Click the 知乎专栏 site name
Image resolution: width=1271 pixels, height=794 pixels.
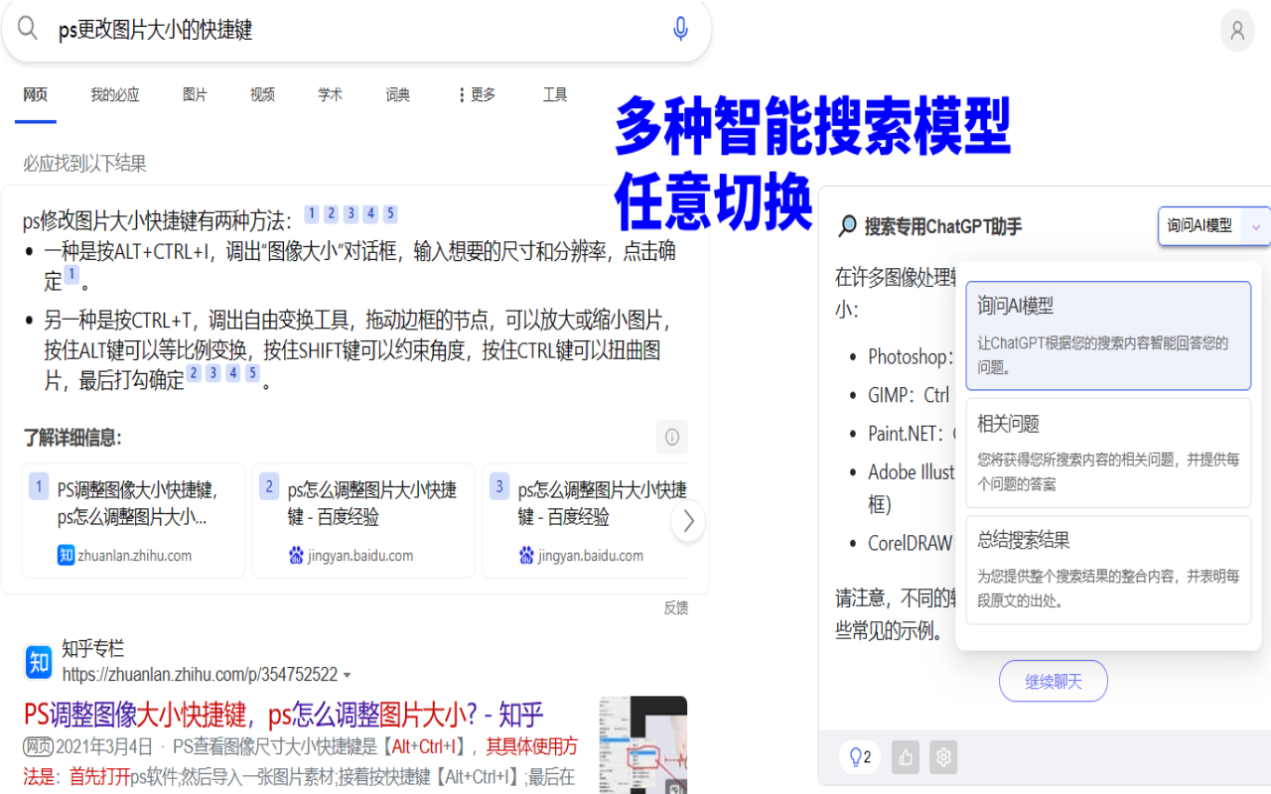[93, 649]
